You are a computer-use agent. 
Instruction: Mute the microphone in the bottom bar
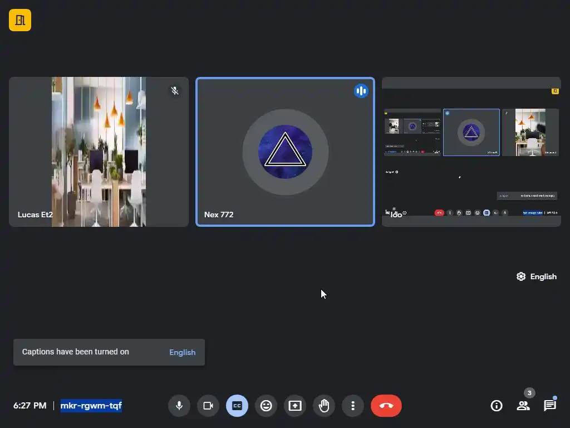click(179, 406)
